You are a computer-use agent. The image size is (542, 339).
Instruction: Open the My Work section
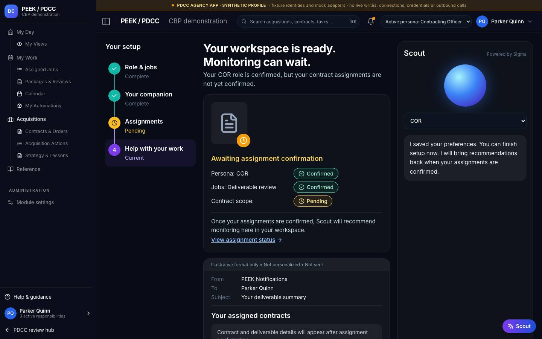tap(27, 58)
